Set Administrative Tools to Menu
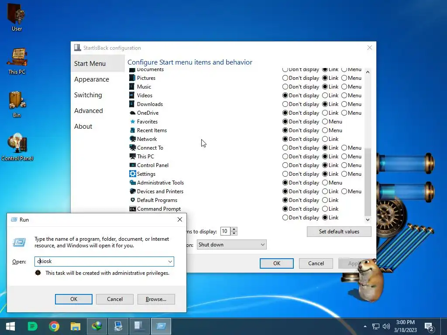This screenshot has width=447, height=335. pos(325,183)
